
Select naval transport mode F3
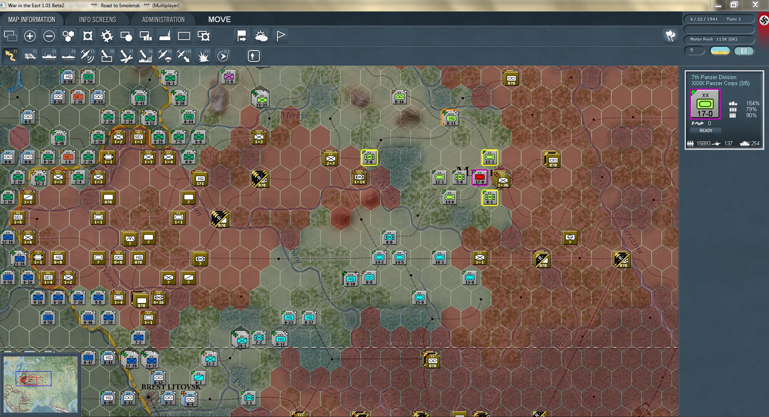tap(49, 56)
